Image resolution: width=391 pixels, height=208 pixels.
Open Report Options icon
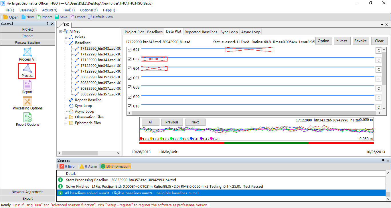coord(27,117)
